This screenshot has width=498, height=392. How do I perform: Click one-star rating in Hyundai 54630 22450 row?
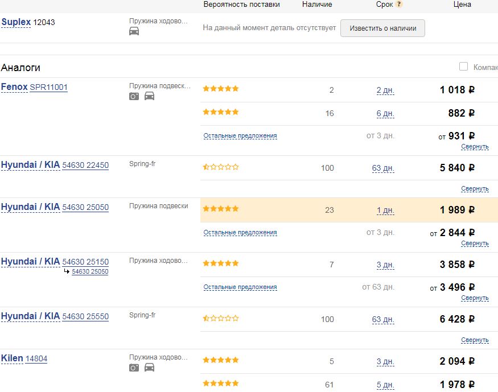click(x=221, y=167)
